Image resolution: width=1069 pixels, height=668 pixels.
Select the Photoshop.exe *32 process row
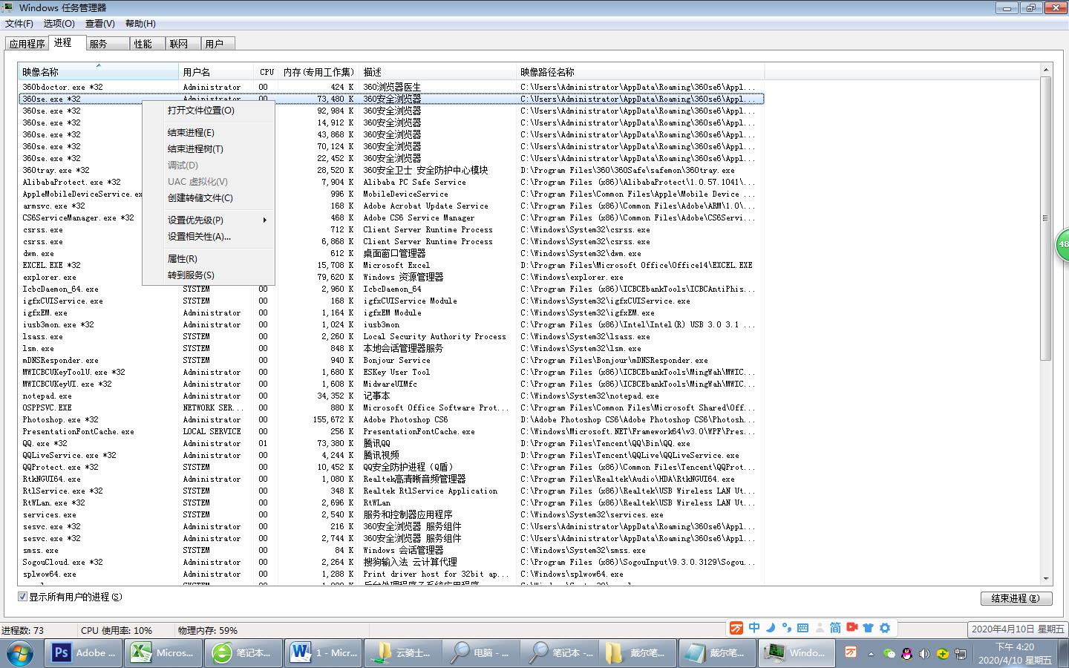pyautogui.click(x=391, y=419)
